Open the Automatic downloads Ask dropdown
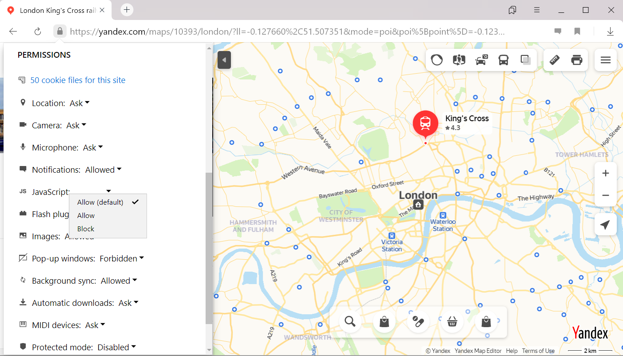Image resolution: width=623 pixels, height=356 pixels. (129, 303)
